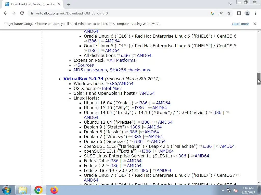
Task: Download Ubuntu 15.10 Wily i386
Action: click(139, 108)
